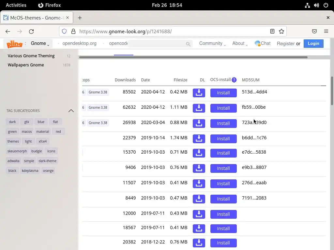Reload the current page
The width and height of the screenshot is (334, 250).
31,32
